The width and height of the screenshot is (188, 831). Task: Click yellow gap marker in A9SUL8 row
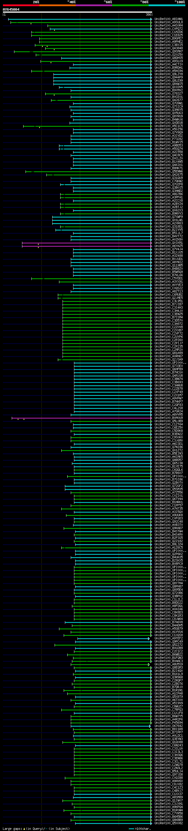[x=31, y=24]
